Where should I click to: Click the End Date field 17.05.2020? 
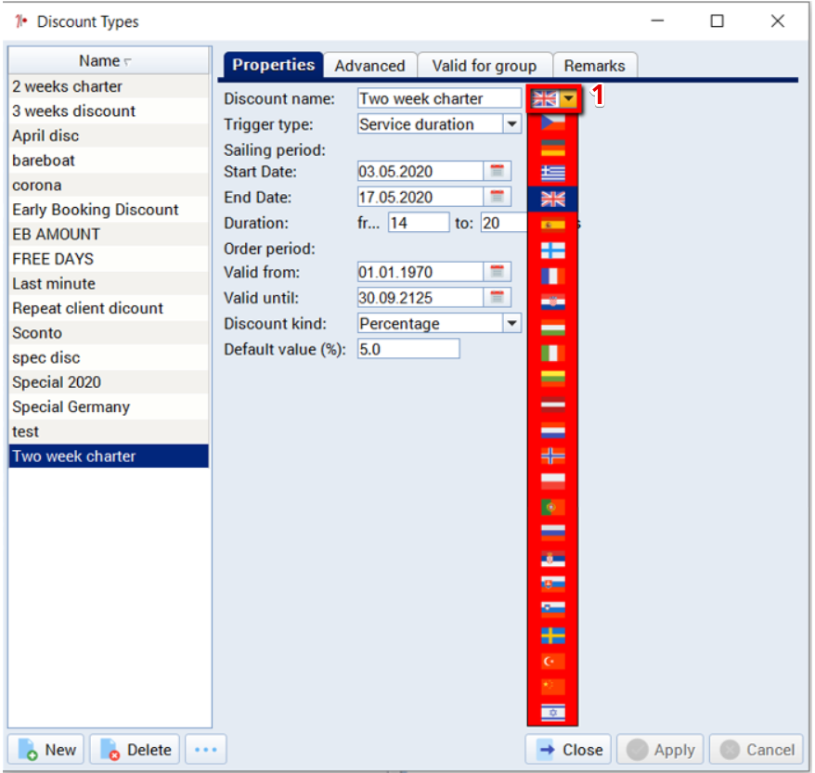point(420,197)
